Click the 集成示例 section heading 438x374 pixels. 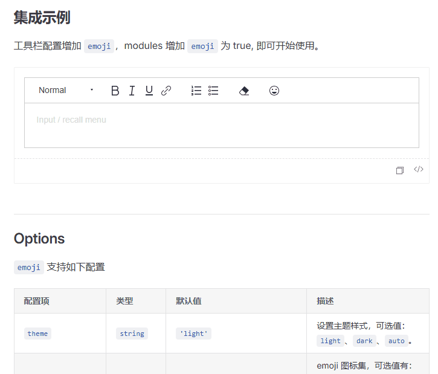(x=42, y=18)
